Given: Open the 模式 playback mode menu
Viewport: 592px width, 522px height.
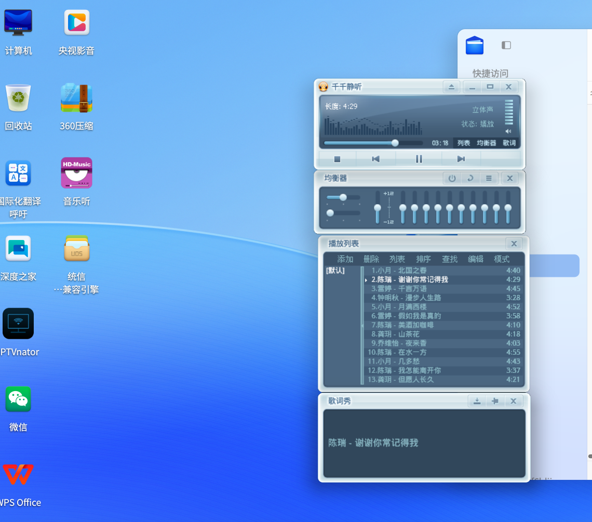Looking at the screenshot, I should coord(502,259).
